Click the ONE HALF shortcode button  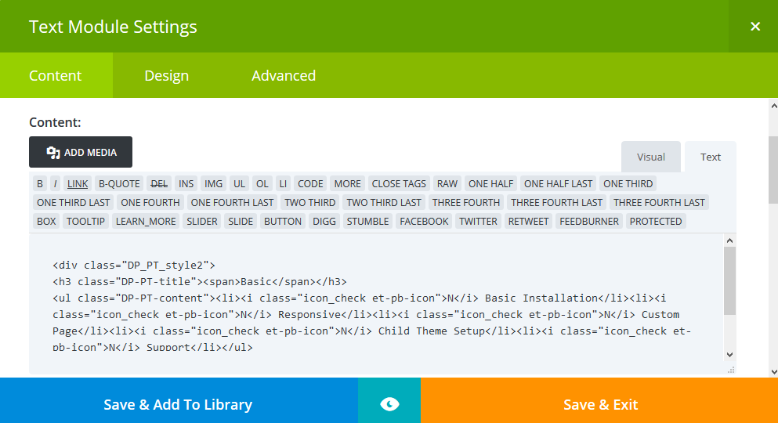tap(490, 183)
